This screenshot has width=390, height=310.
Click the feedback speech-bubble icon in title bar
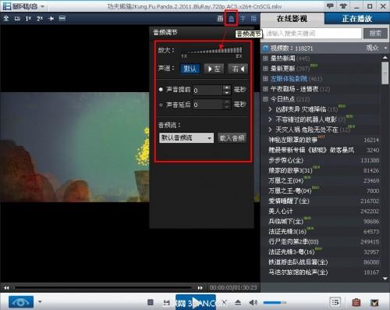(x=330, y=5)
